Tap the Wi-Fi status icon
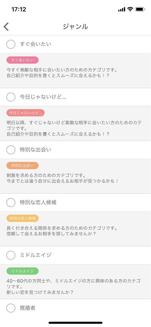The image size is (151, 327). coord(130,9)
